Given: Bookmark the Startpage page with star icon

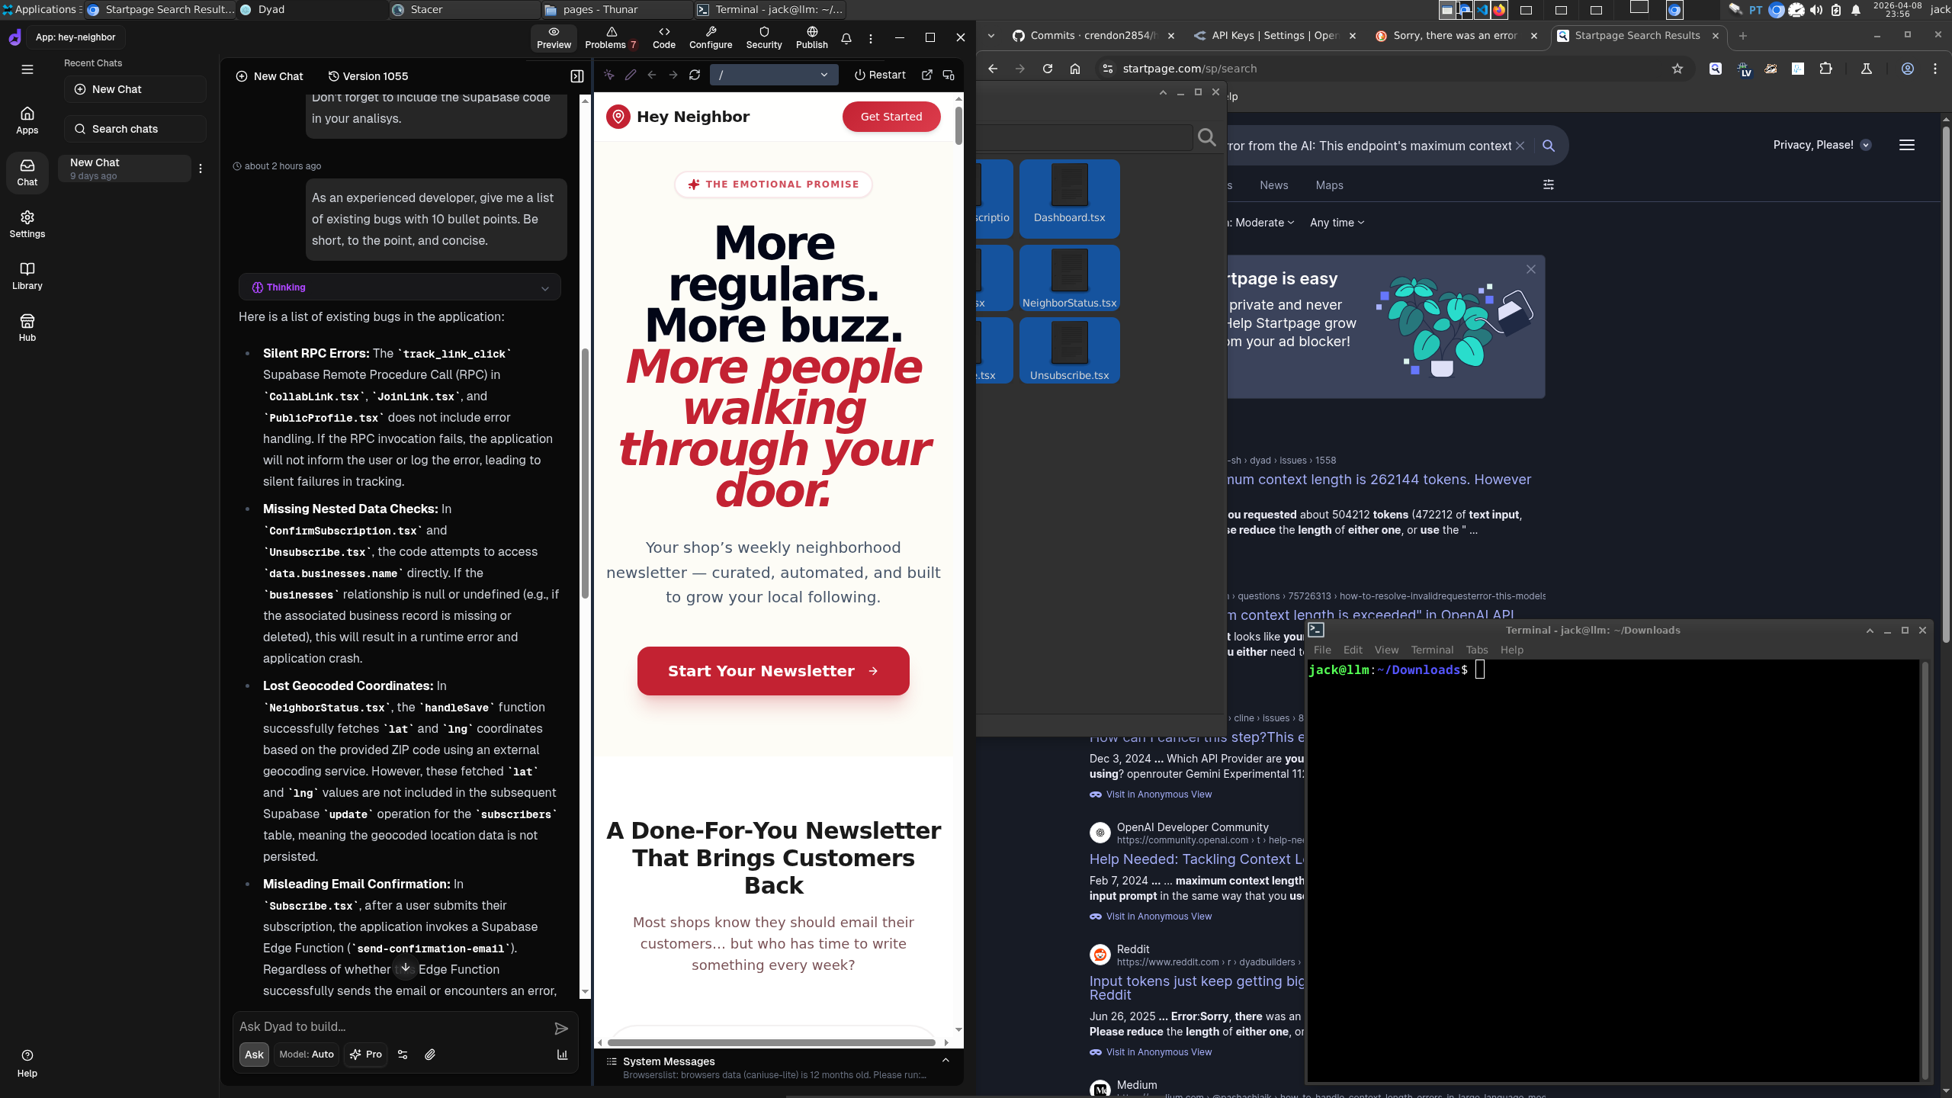Looking at the screenshot, I should coord(1677,69).
